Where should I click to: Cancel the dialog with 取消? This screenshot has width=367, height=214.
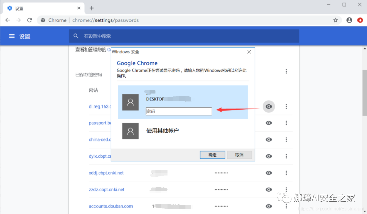(239, 155)
